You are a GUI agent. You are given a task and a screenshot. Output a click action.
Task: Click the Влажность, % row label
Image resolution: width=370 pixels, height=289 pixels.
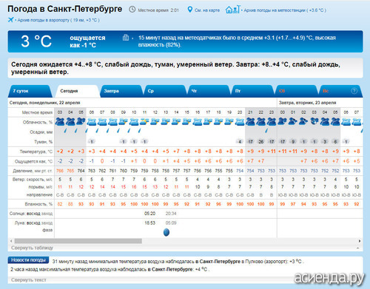(x=38, y=204)
